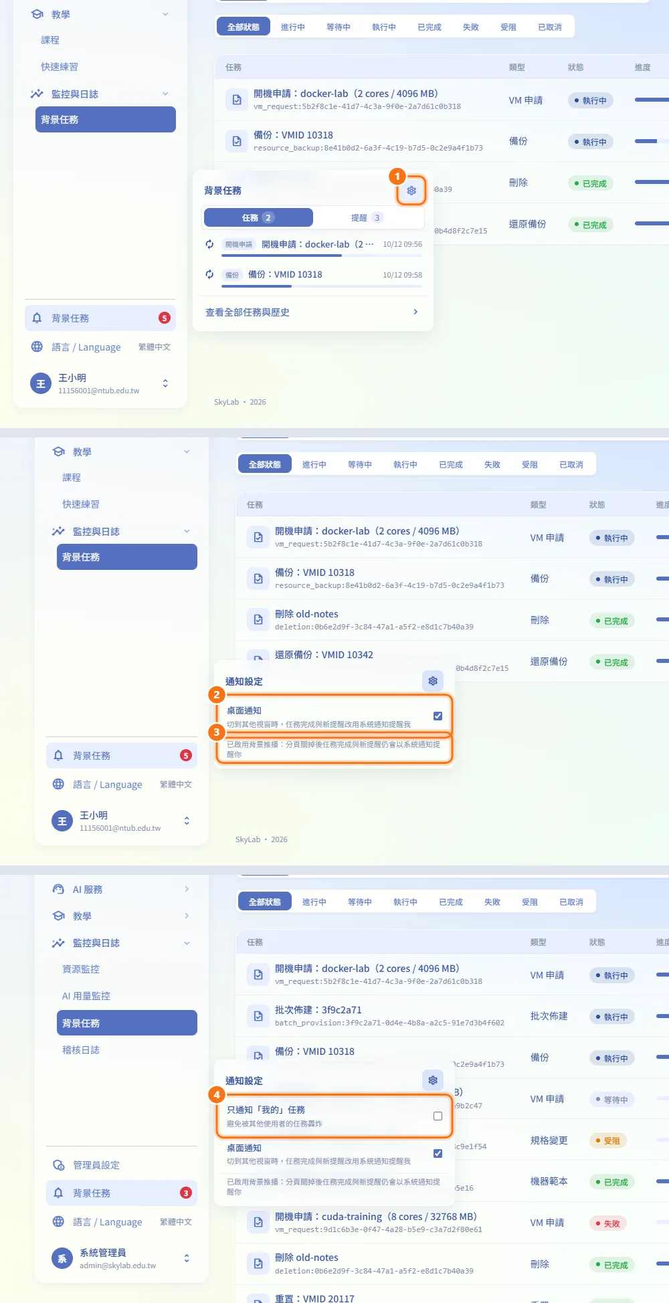Click spinning sync icon beside 開機申請 popup item
The image size is (669, 1303).
[209, 244]
